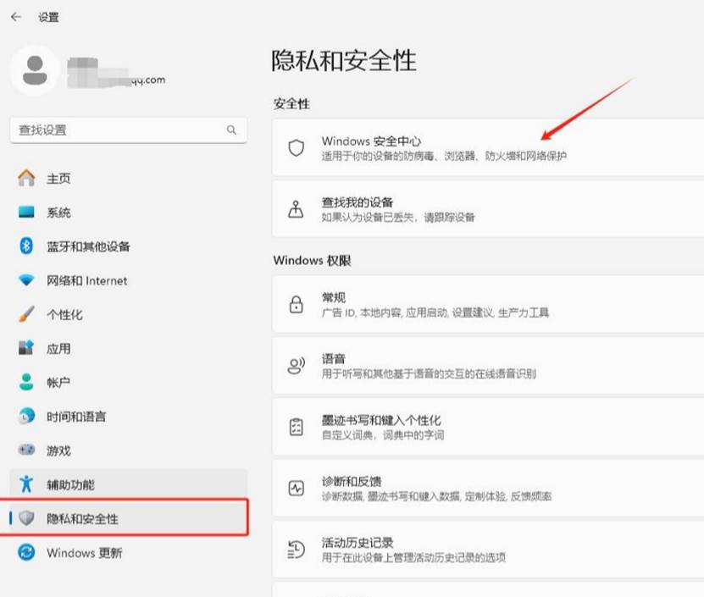Select 系统 in the sidebar
Viewport: 704px width, 597px height.
pyautogui.click(x=58, y=213)
